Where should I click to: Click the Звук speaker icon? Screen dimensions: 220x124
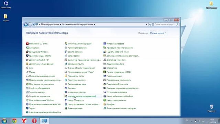coord(27,68)
